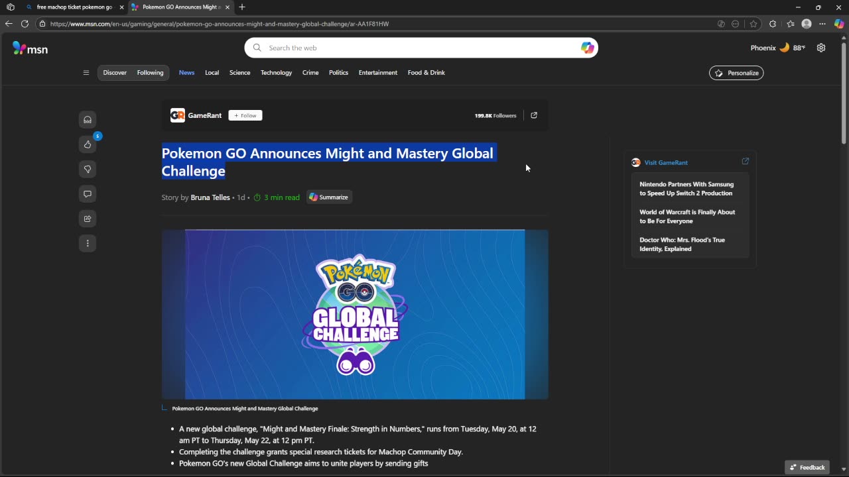The height and width of the screenshot is (477, 849).
Task: Select the Following toggle
Action: tap(150, 73)
